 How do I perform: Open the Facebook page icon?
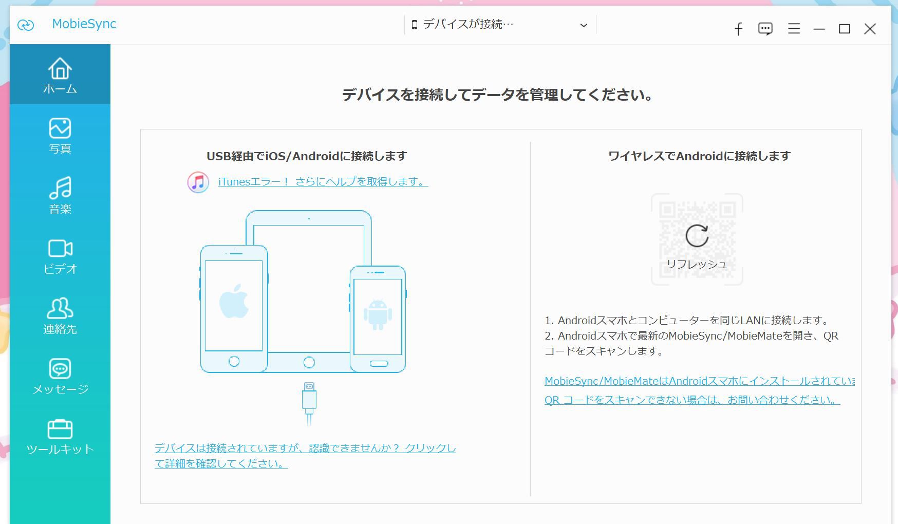(x=738, y=29)
